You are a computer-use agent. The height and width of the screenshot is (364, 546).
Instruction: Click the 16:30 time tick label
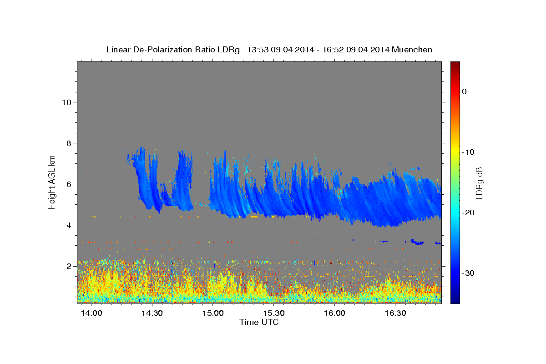click(x=396, y=313)
